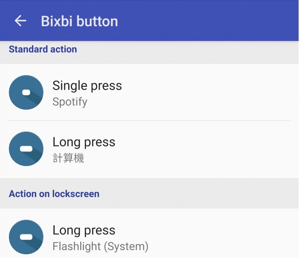
Task: Tap the lockscreen Long press round icon
Action: tap(26, 237)
